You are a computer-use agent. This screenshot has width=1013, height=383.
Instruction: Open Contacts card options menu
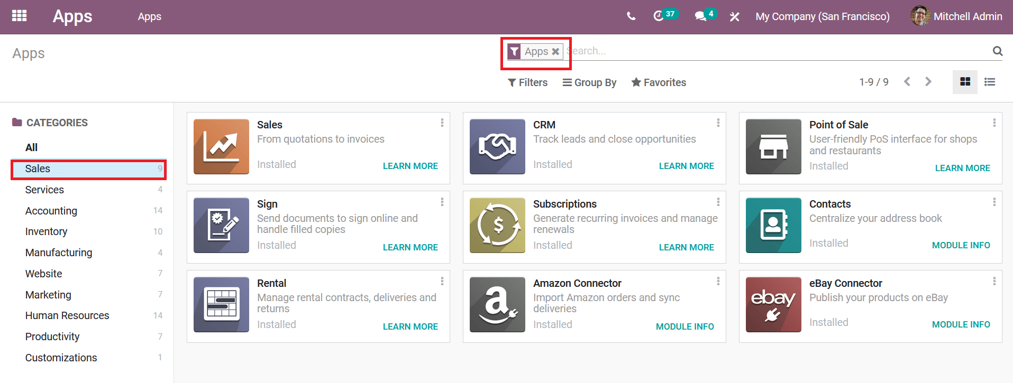(994, 202)
